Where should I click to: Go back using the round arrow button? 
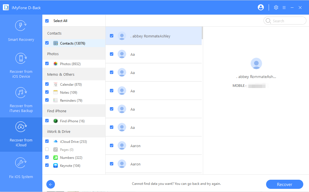(x=51, y=184)
